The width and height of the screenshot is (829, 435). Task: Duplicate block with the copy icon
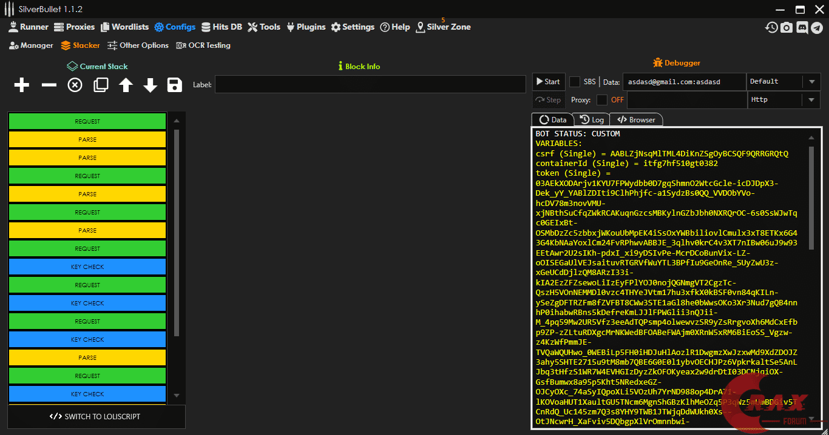101,85
